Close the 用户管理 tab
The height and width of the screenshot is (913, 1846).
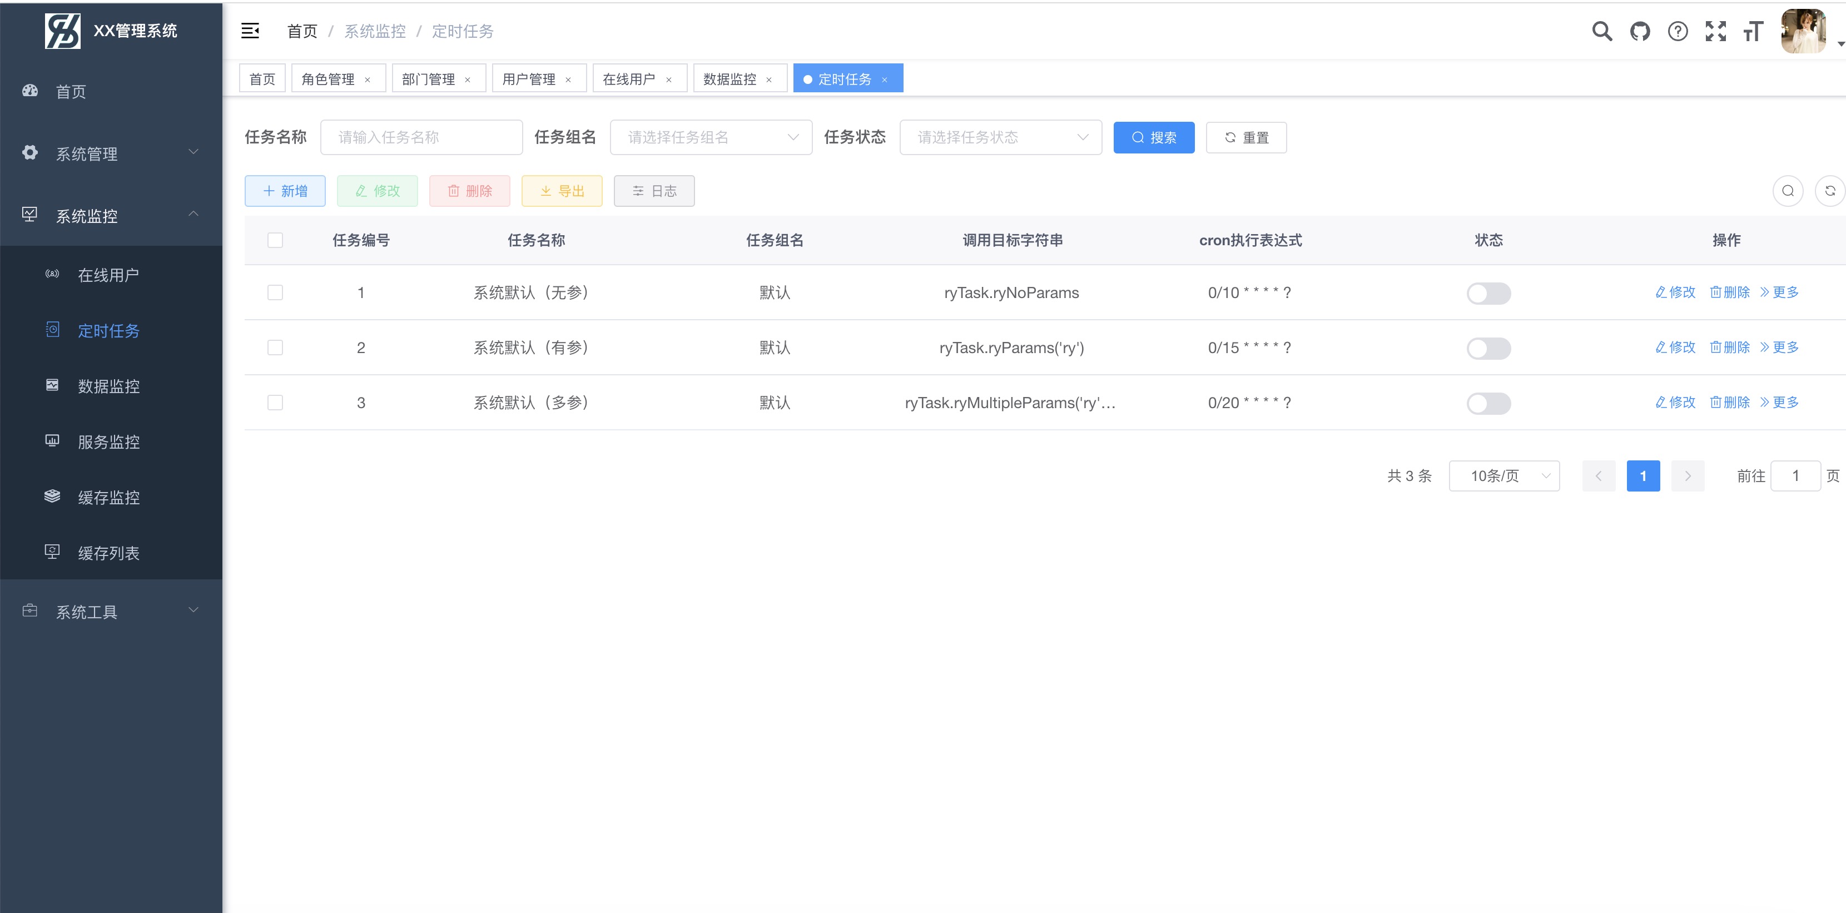pos(568,80)
